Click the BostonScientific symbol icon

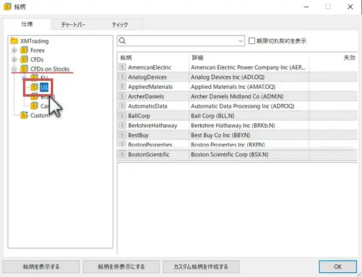(122, 154)
